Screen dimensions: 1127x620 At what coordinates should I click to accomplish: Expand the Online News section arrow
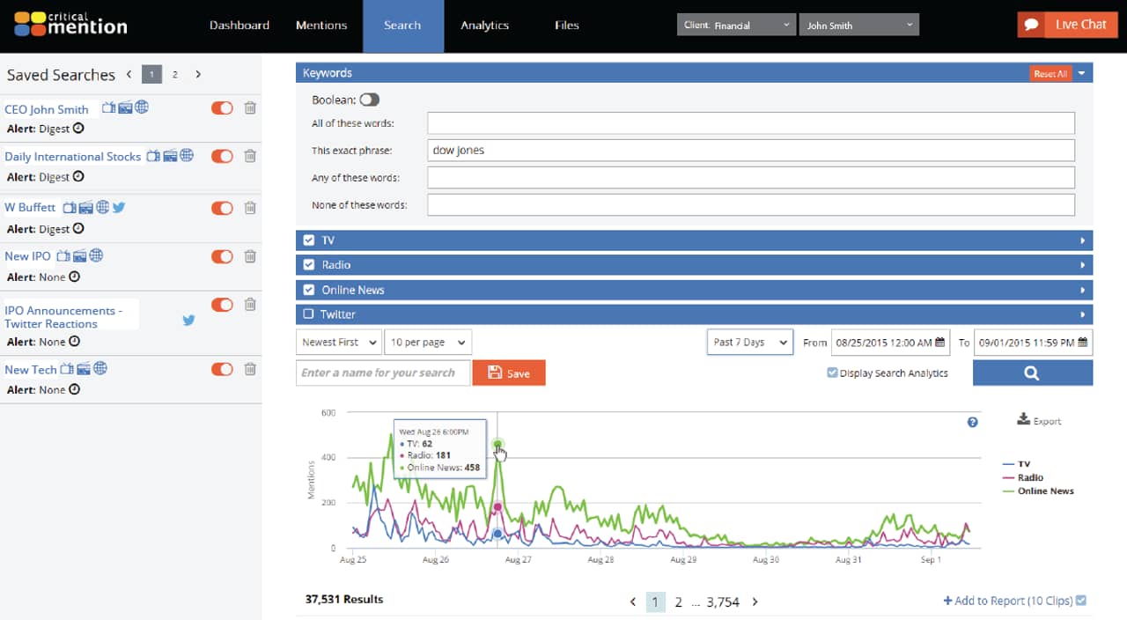pos(1082,290)
